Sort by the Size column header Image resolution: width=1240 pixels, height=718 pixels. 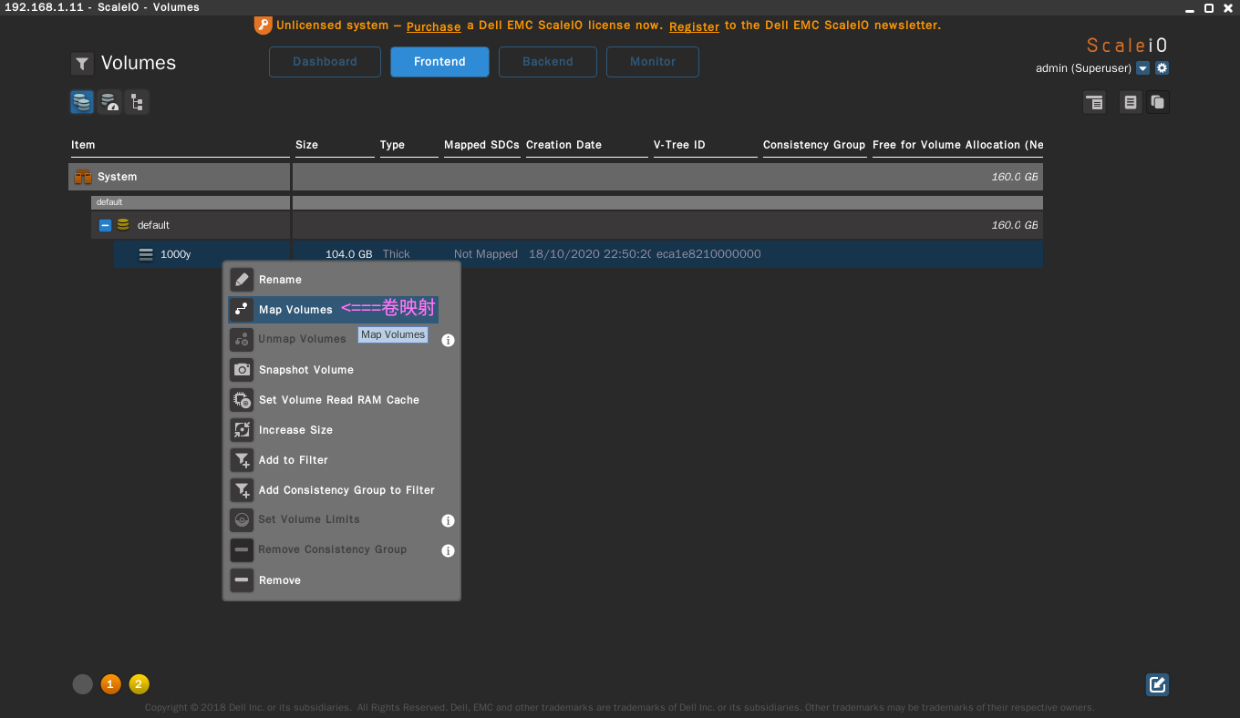click(x=306, y=145)
